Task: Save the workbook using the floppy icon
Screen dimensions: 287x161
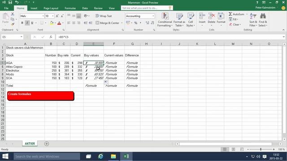Action: coord(10,2)
